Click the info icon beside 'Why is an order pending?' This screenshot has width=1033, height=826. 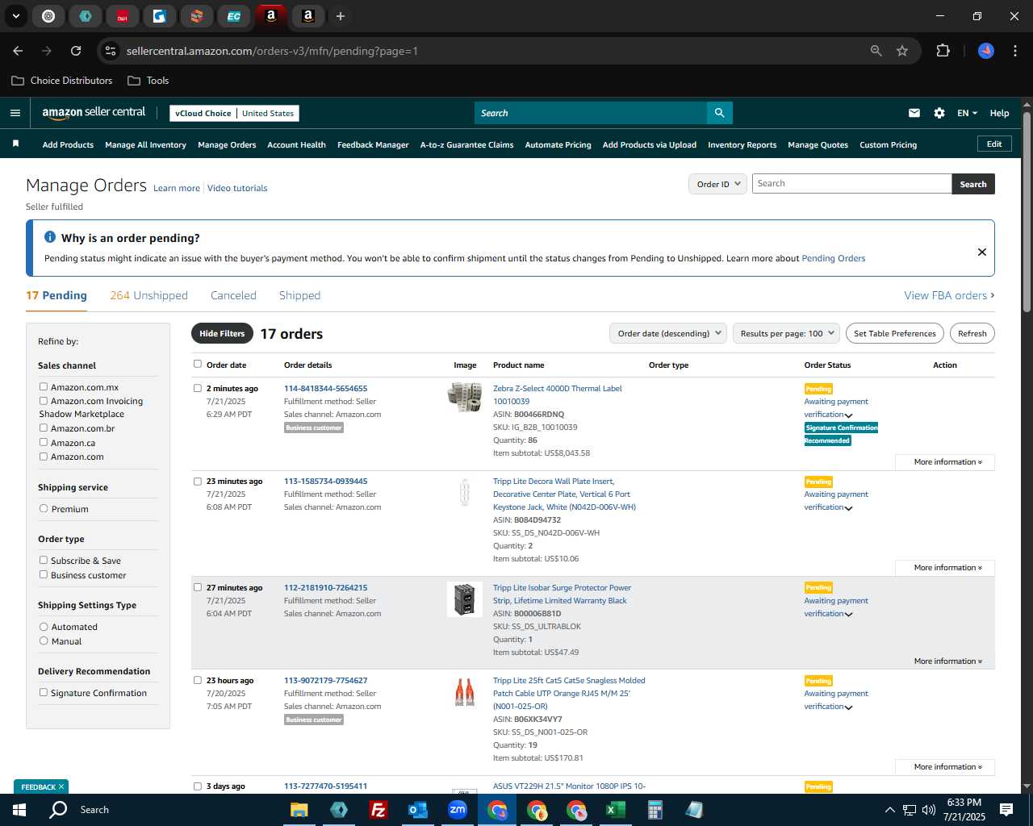point(50,237)
